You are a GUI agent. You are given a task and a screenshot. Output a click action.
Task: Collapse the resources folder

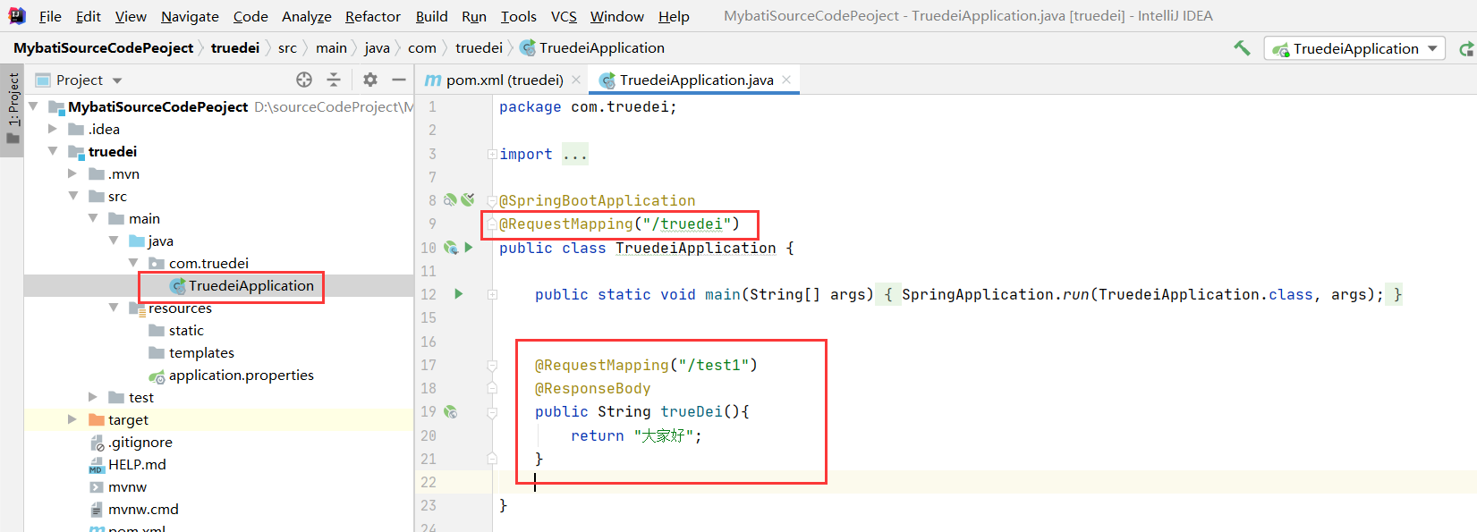[114, 308]
